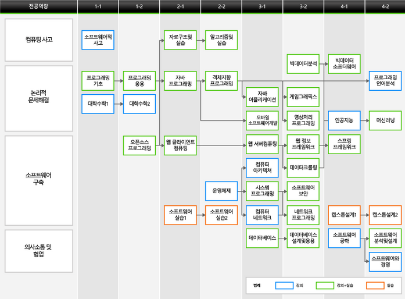Select the 머신러닝 course box
Viewport: 405px width, 299px height.
(x=385, y=120)
